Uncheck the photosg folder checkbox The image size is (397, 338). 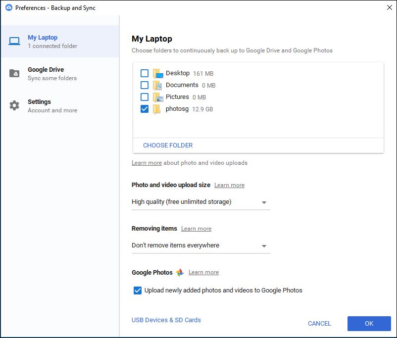145,109
